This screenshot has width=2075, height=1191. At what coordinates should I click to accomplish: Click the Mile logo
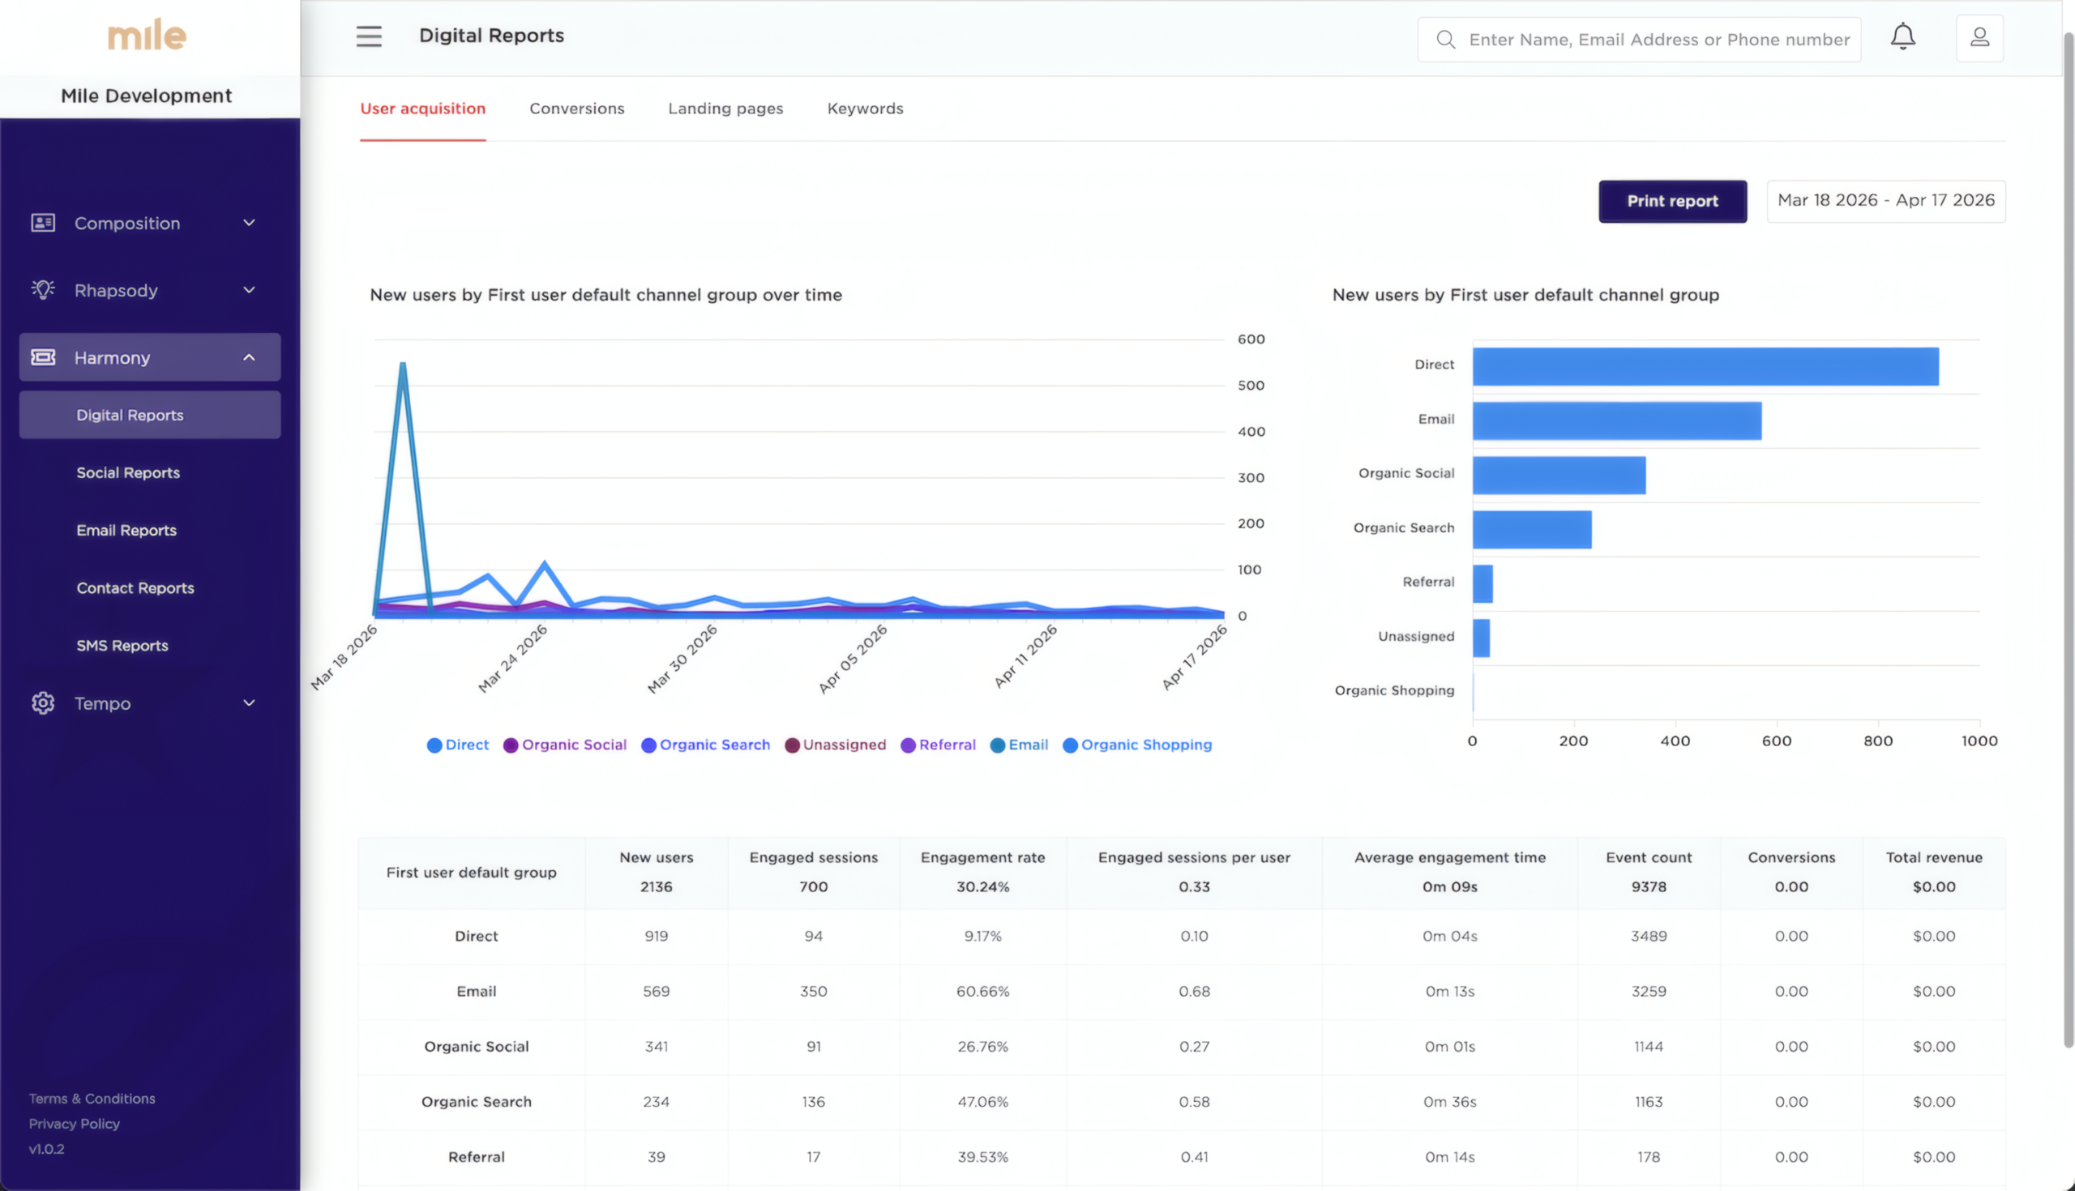[148, 34]
